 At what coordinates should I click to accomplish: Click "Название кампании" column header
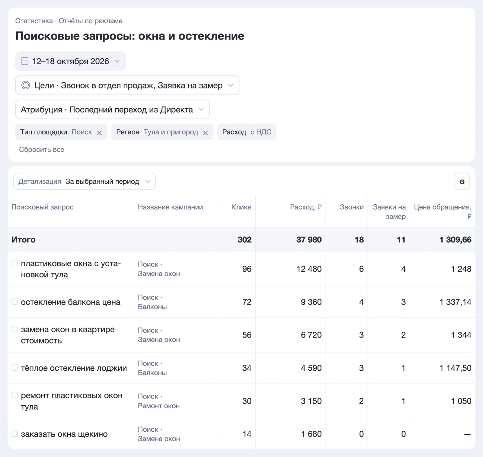[x=170, y=207]
